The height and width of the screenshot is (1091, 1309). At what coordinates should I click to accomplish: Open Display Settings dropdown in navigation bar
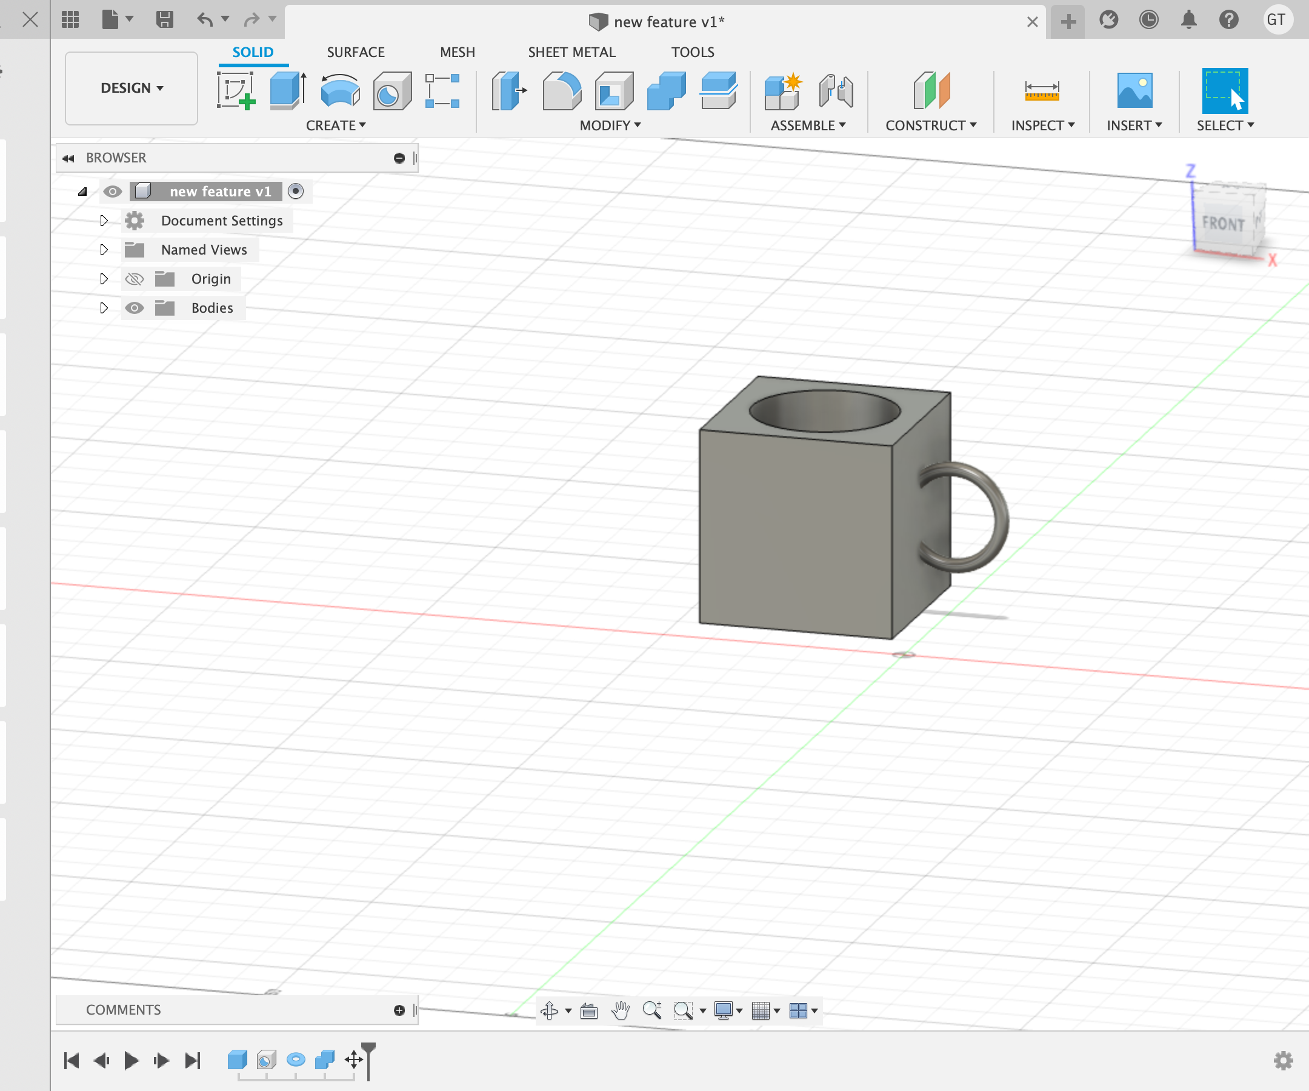(x=728, y=1010)
